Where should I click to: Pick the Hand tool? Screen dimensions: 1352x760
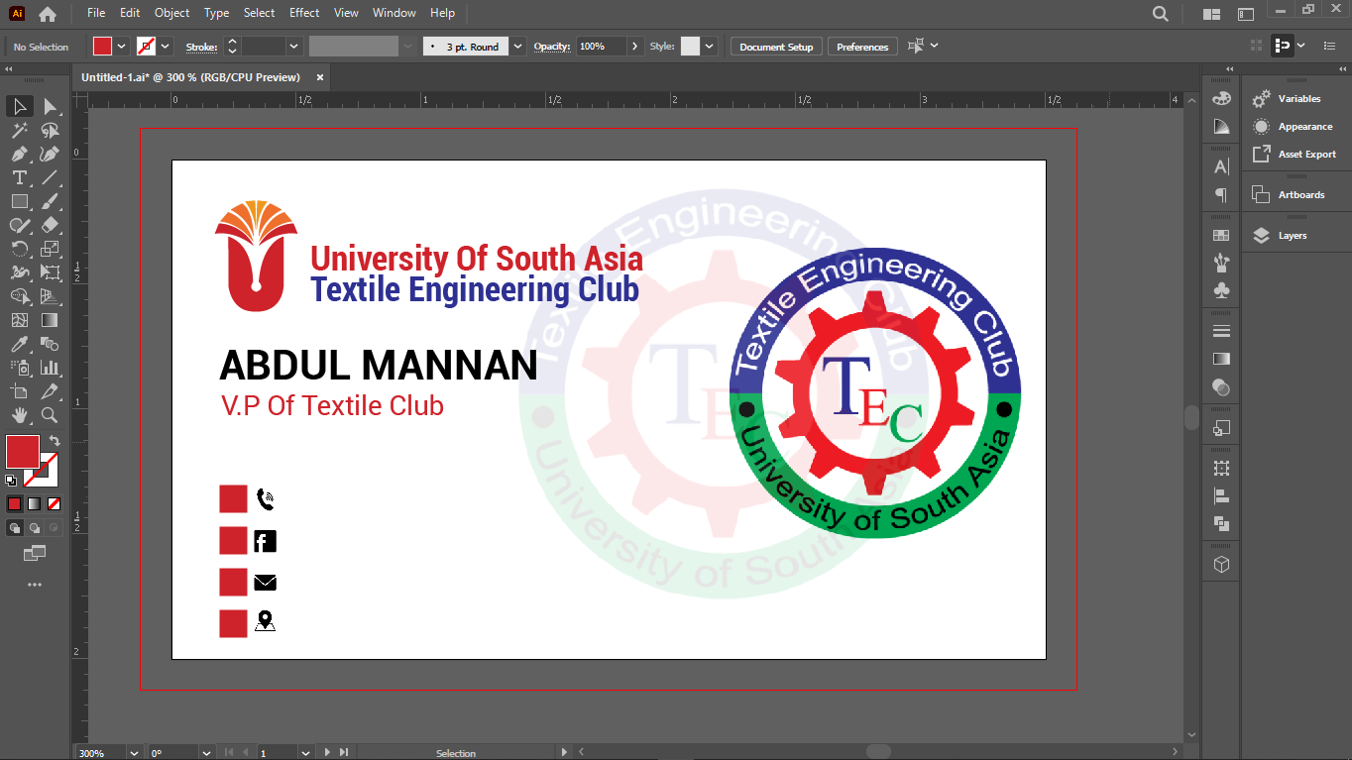click(19, 415)
